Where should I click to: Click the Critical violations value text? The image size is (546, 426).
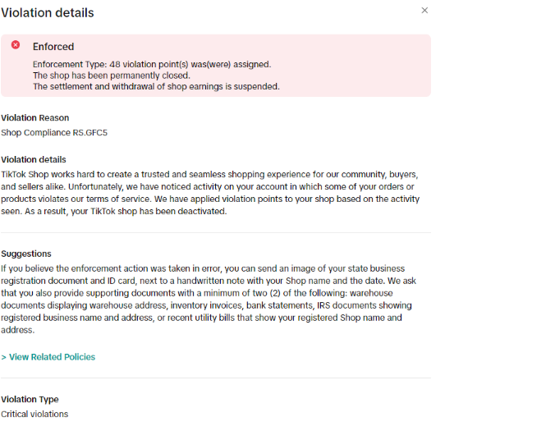pos(34,415)
